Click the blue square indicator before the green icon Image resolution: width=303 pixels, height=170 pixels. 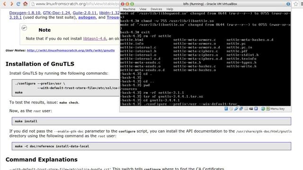[x=256, y=109]
